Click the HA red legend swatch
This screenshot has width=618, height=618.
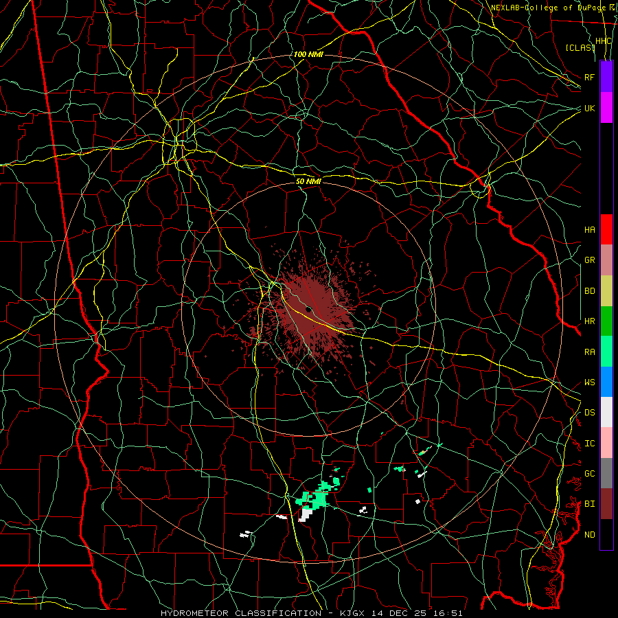(606, 229)
